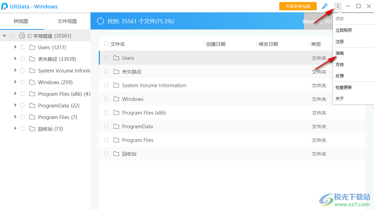This screenshot has width=374, height=210.
Task: Switch to the 文件视图 tab
Action: pos(67,21)
